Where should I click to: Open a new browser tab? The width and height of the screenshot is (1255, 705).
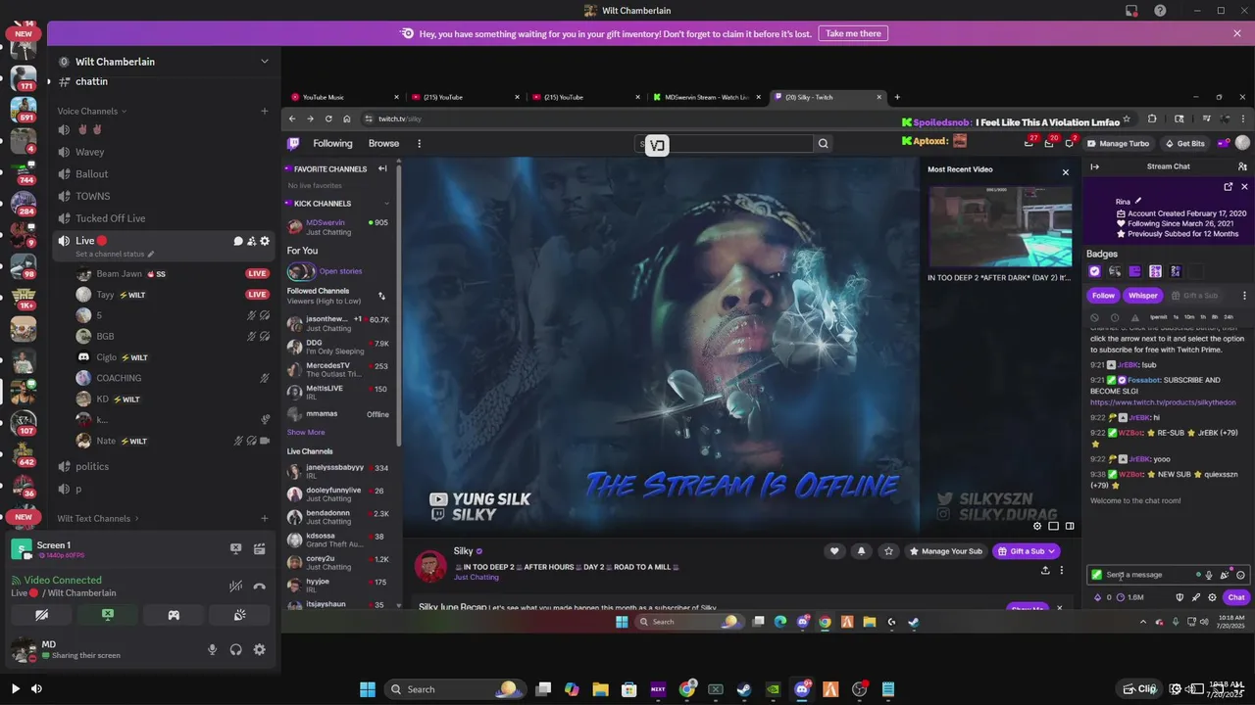point(896,97)
